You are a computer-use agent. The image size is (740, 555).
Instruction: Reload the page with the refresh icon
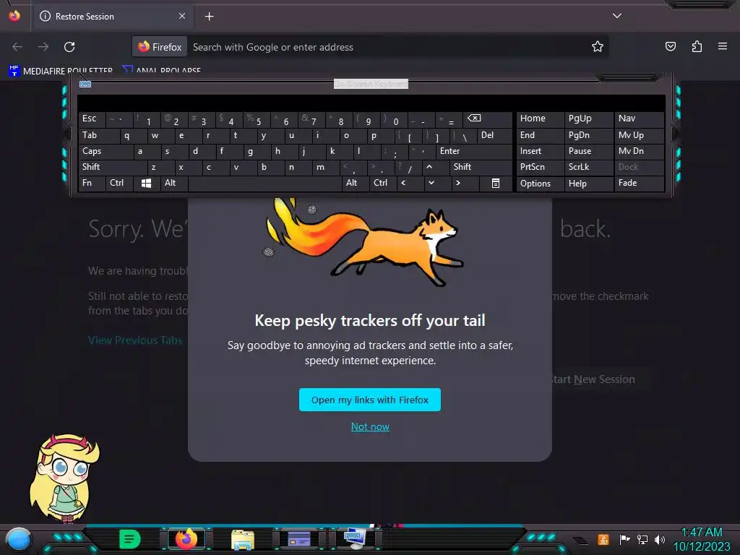tap(69, 47)
